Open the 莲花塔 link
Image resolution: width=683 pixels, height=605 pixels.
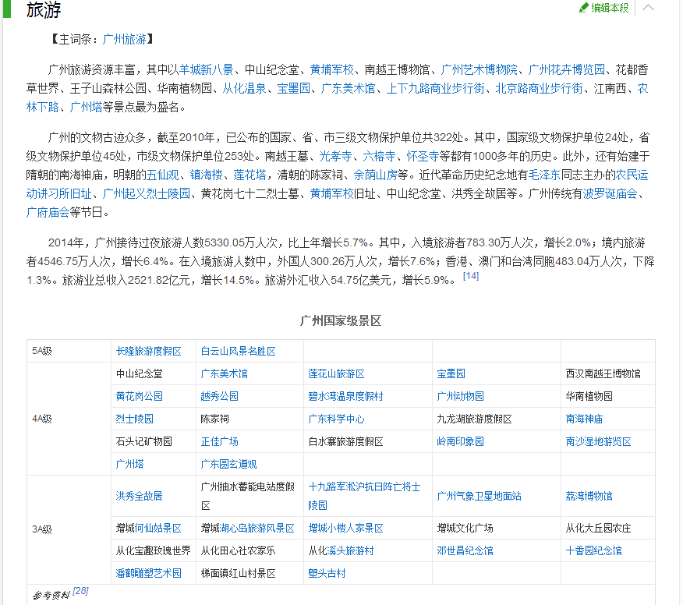pyautogui.click(x=250, y=175)
